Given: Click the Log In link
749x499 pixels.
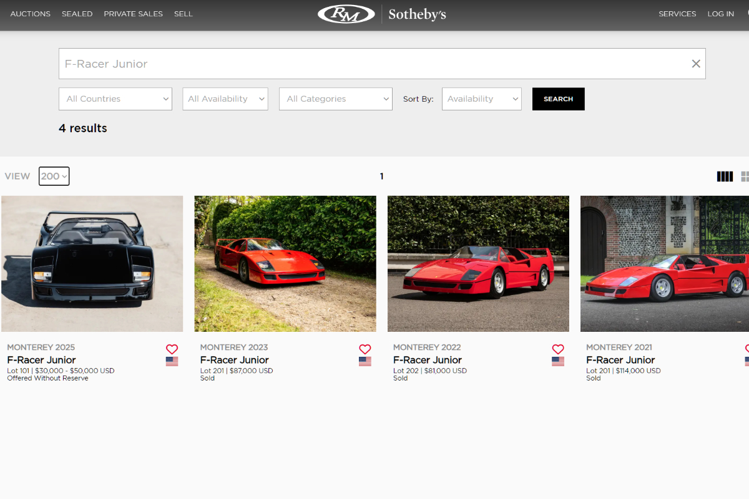Looking at the screenshot, I should tap(721, 14).
